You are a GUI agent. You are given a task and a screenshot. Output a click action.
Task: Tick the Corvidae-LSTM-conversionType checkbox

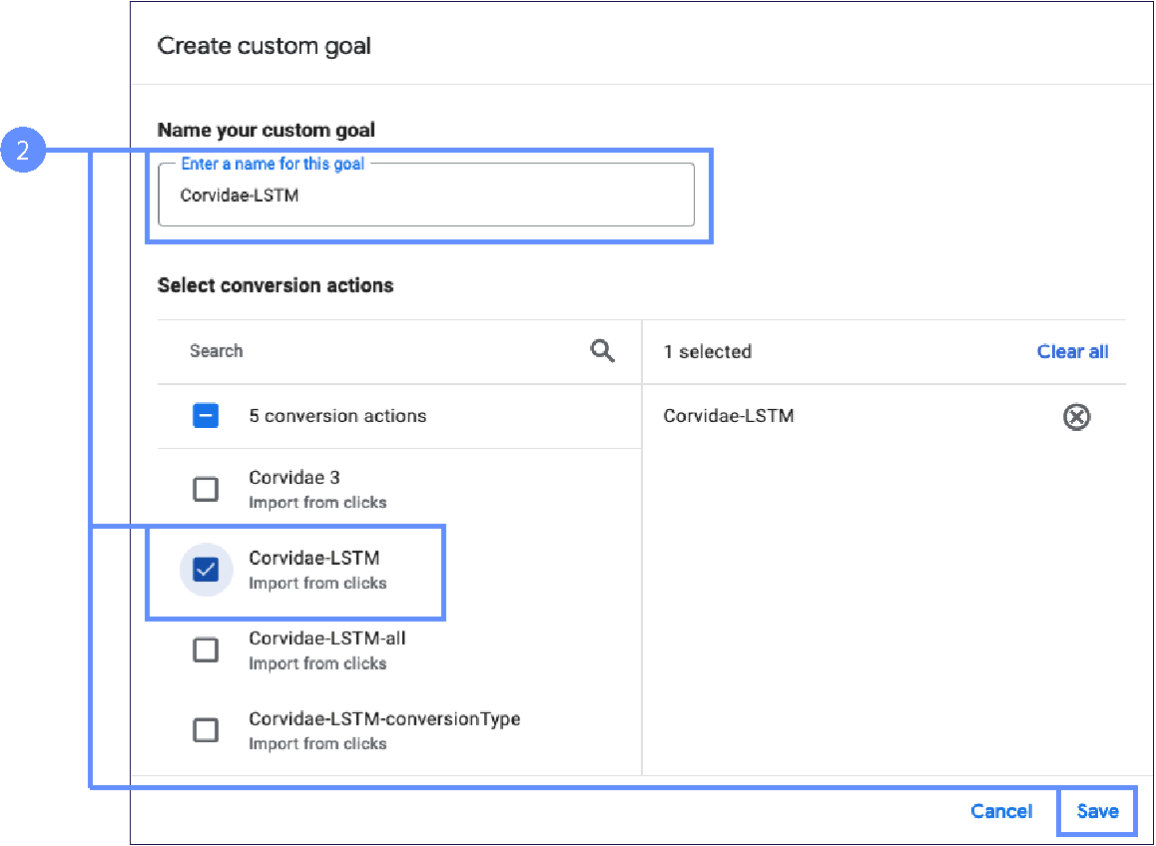(x=206, y=730)
